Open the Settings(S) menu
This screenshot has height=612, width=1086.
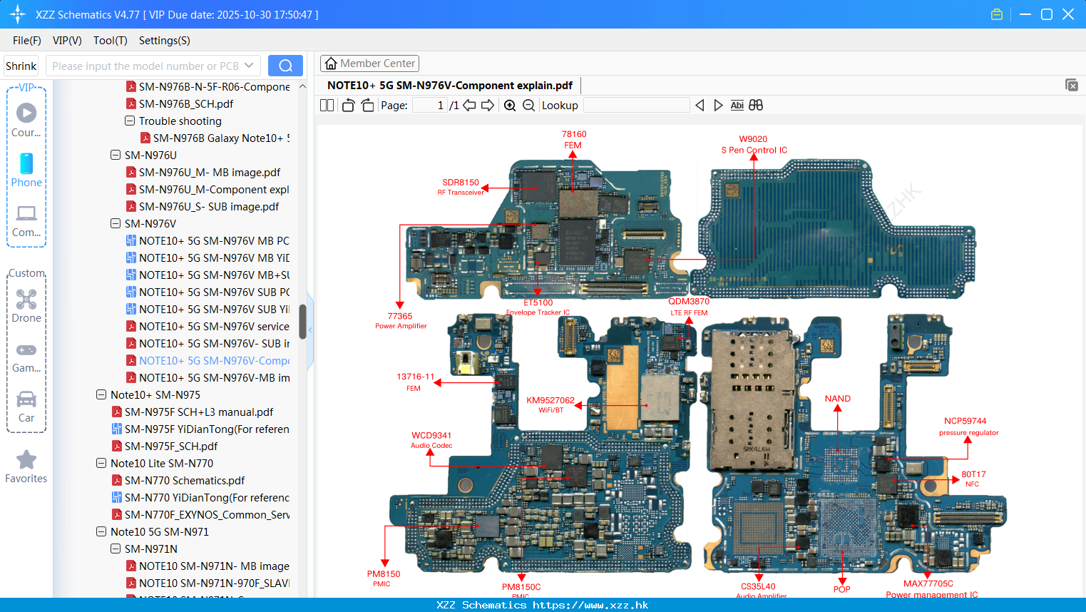click(165, 41)
